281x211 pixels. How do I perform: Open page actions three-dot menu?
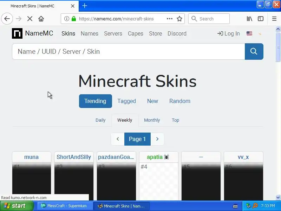170,19
